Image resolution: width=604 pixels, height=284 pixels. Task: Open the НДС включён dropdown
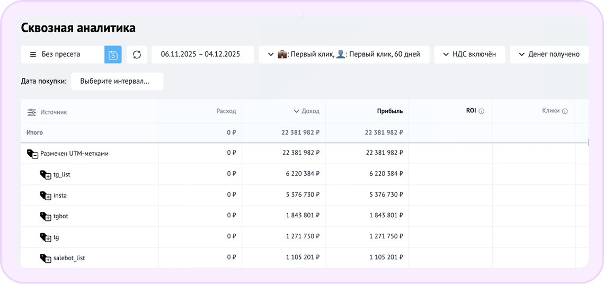(469, 55)
